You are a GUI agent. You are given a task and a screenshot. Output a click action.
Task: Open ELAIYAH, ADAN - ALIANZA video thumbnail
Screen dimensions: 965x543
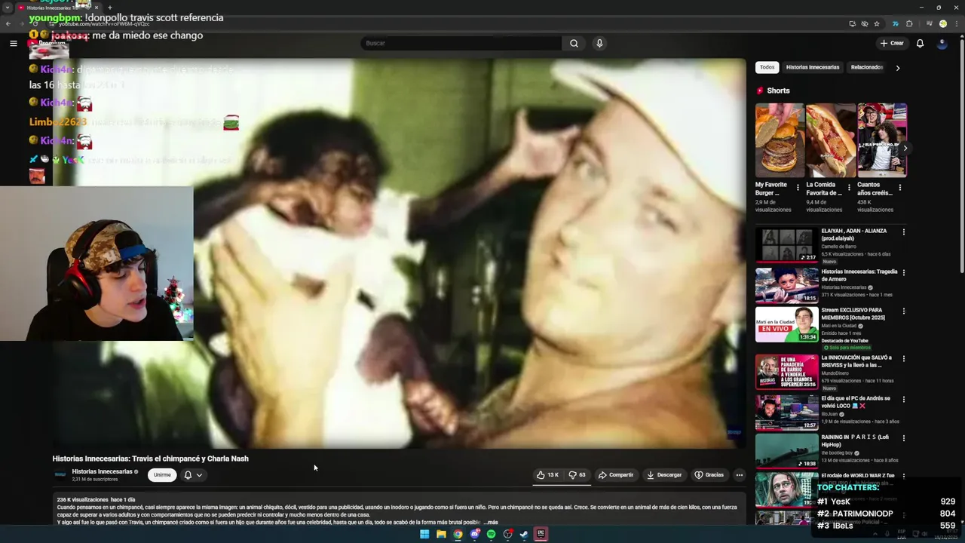click(786, 244)
